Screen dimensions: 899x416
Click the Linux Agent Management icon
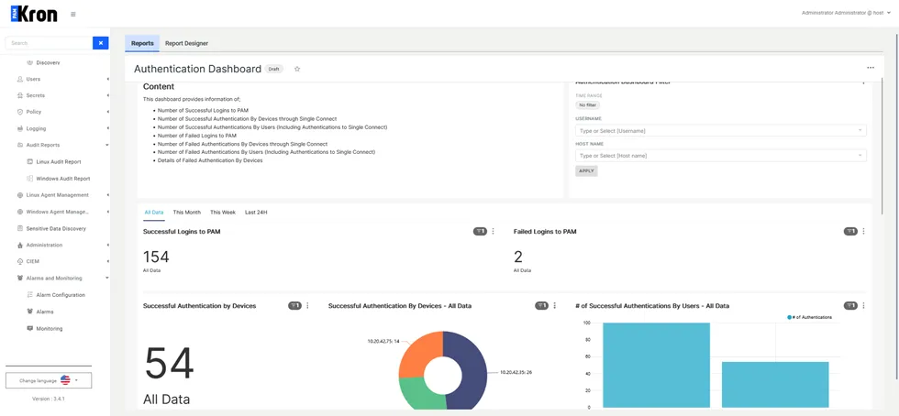coord(20,195)
